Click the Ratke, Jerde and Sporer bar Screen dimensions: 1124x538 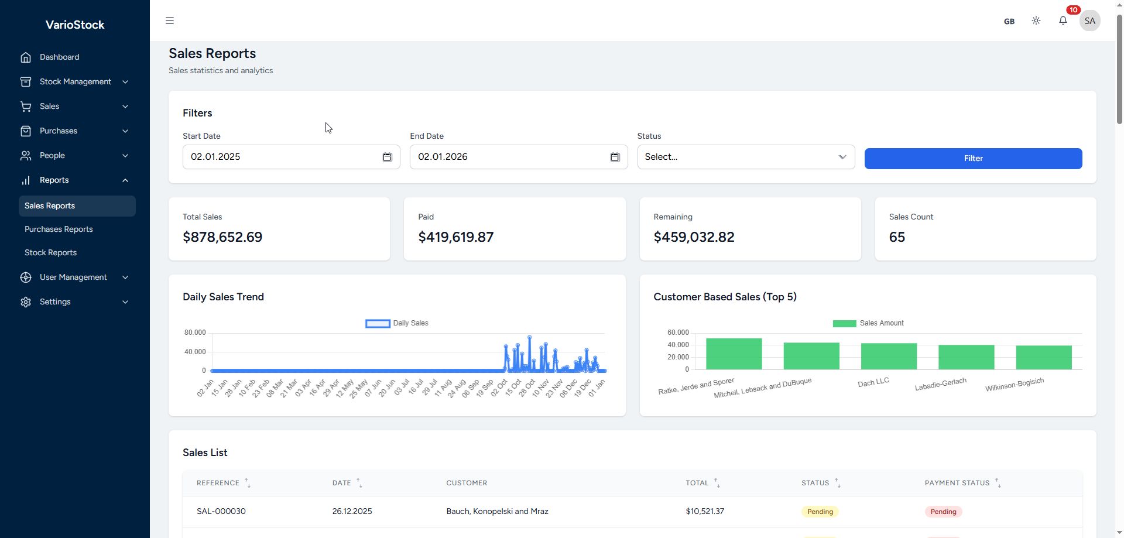point(734,354)
